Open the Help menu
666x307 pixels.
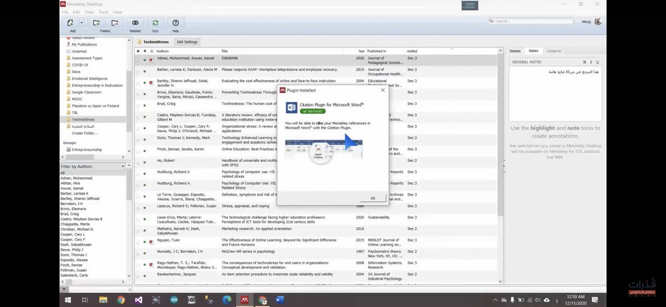point(118,12)
